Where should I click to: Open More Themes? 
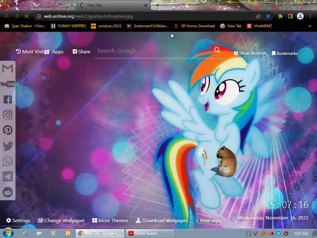coord(110,220)
